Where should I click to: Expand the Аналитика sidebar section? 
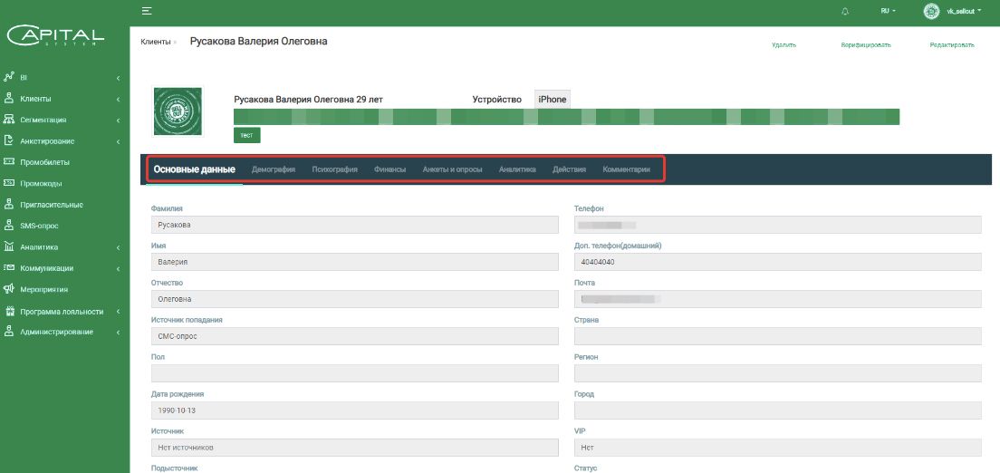118,247
